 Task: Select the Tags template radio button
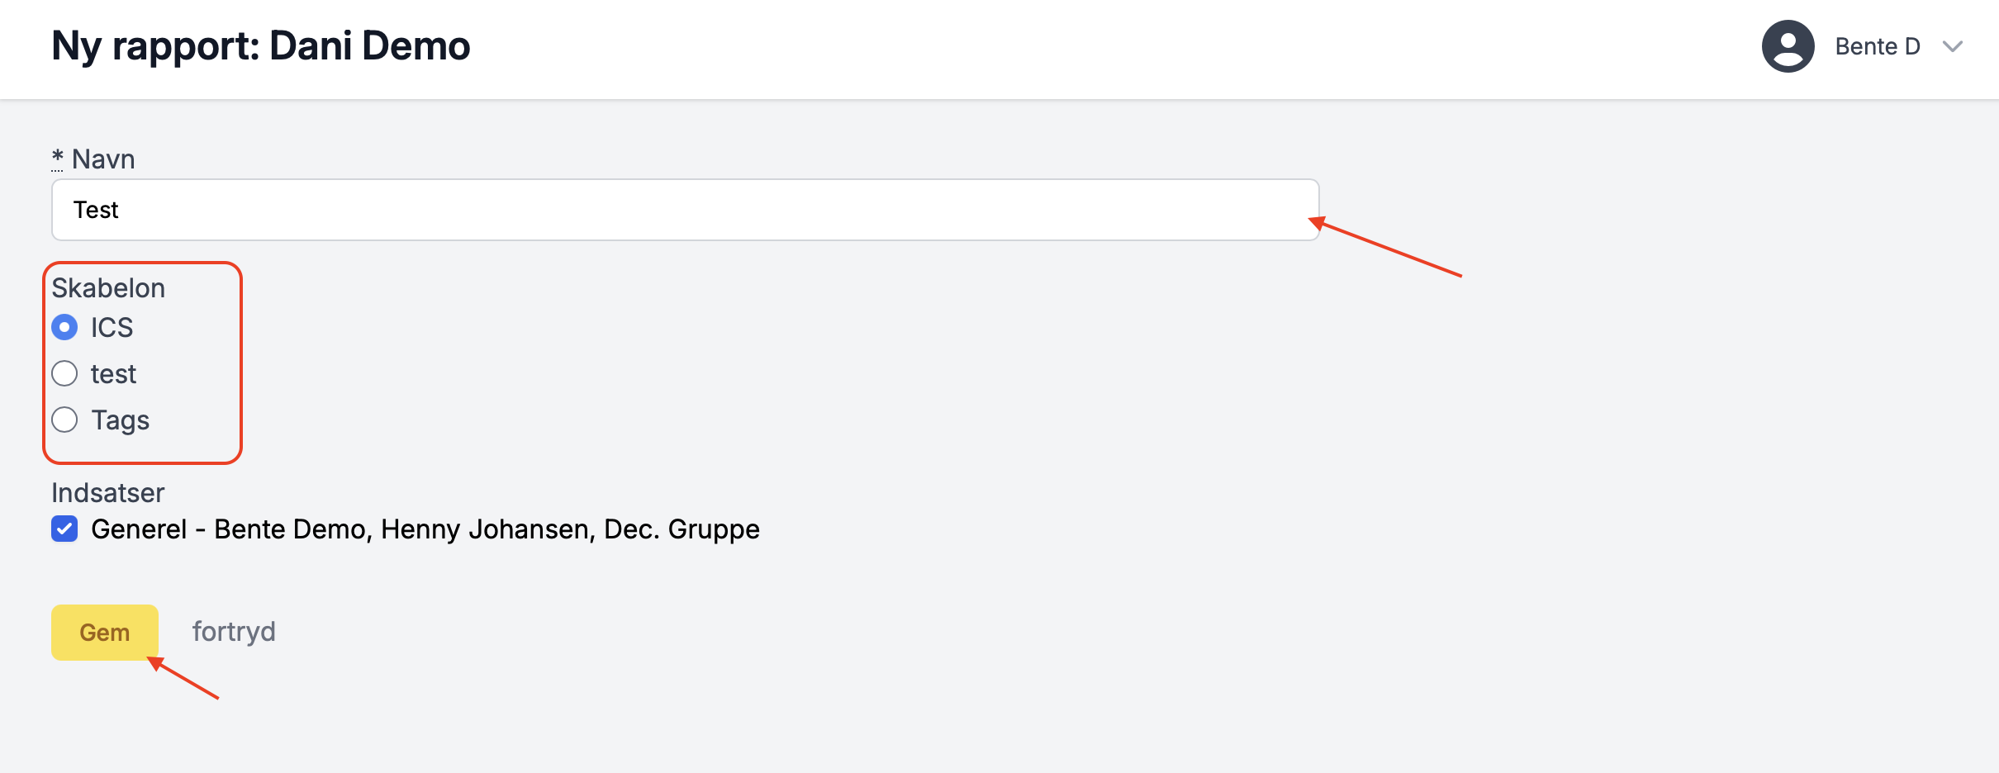click(x=64, y=420)
